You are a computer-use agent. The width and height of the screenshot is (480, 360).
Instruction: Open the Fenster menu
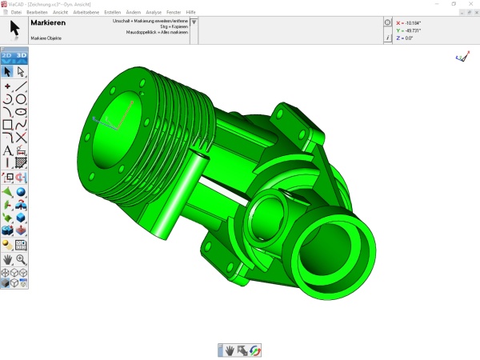[x=174, y=12]
